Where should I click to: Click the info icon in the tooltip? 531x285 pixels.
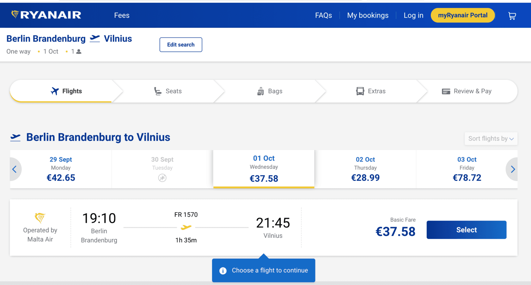click(223, 271)
